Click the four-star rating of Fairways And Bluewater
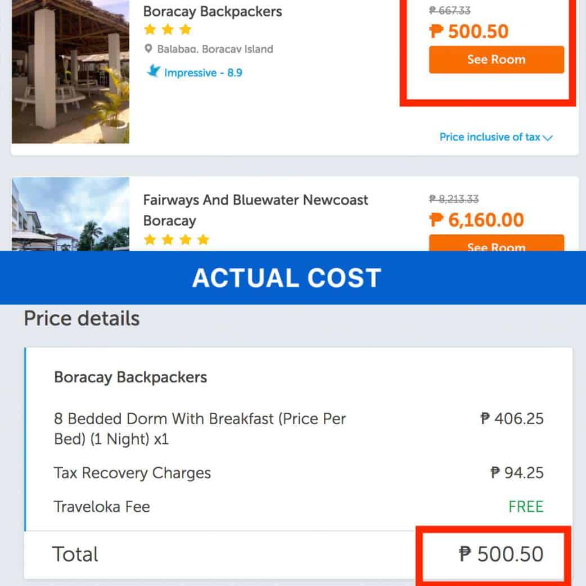 pos(176,240)
